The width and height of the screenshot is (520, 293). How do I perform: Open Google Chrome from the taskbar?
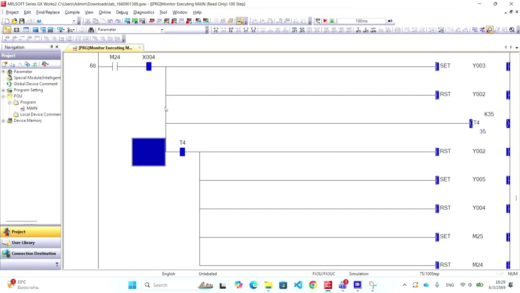[313, 285]
